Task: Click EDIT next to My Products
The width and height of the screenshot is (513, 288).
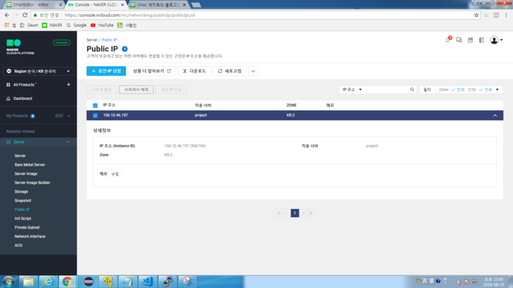Action: click(59, 116)
